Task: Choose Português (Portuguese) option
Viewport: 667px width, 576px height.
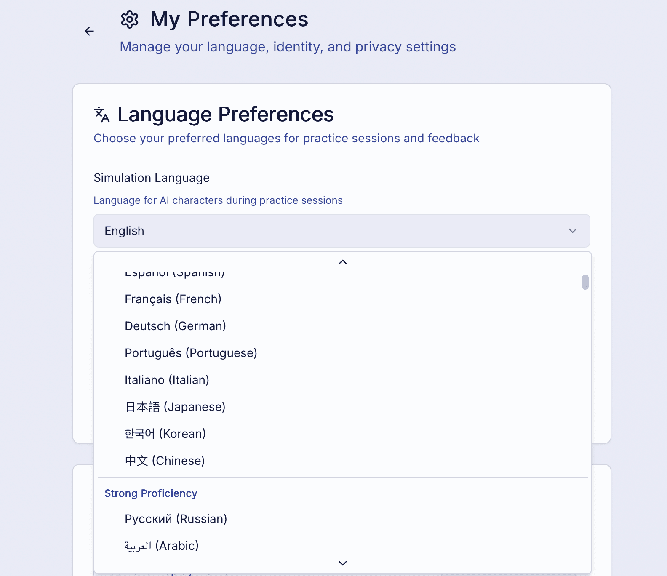Action: [x=191, y=353]
